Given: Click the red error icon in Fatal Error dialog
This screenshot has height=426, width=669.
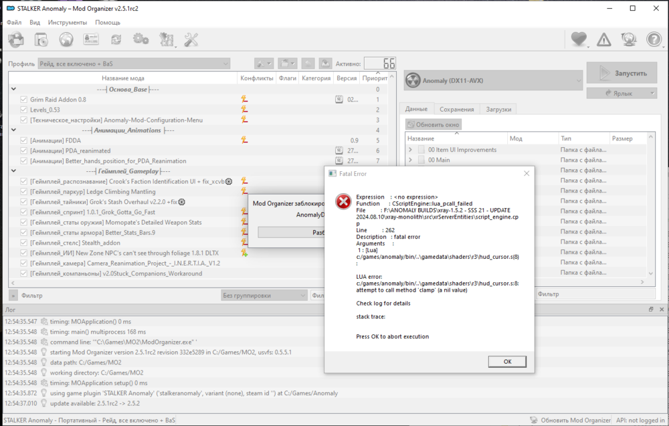Looking at the screenshot, I should click(343, 202).
